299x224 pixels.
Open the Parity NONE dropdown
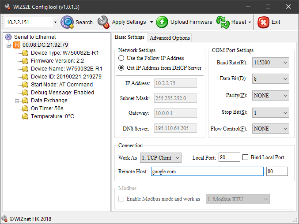(270, 96)
